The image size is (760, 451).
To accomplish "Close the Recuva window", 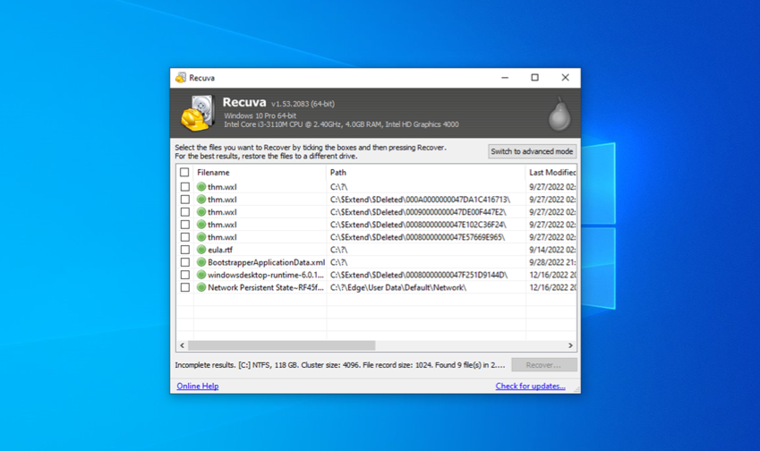I will pyautogui.click(x=565, y=78).
